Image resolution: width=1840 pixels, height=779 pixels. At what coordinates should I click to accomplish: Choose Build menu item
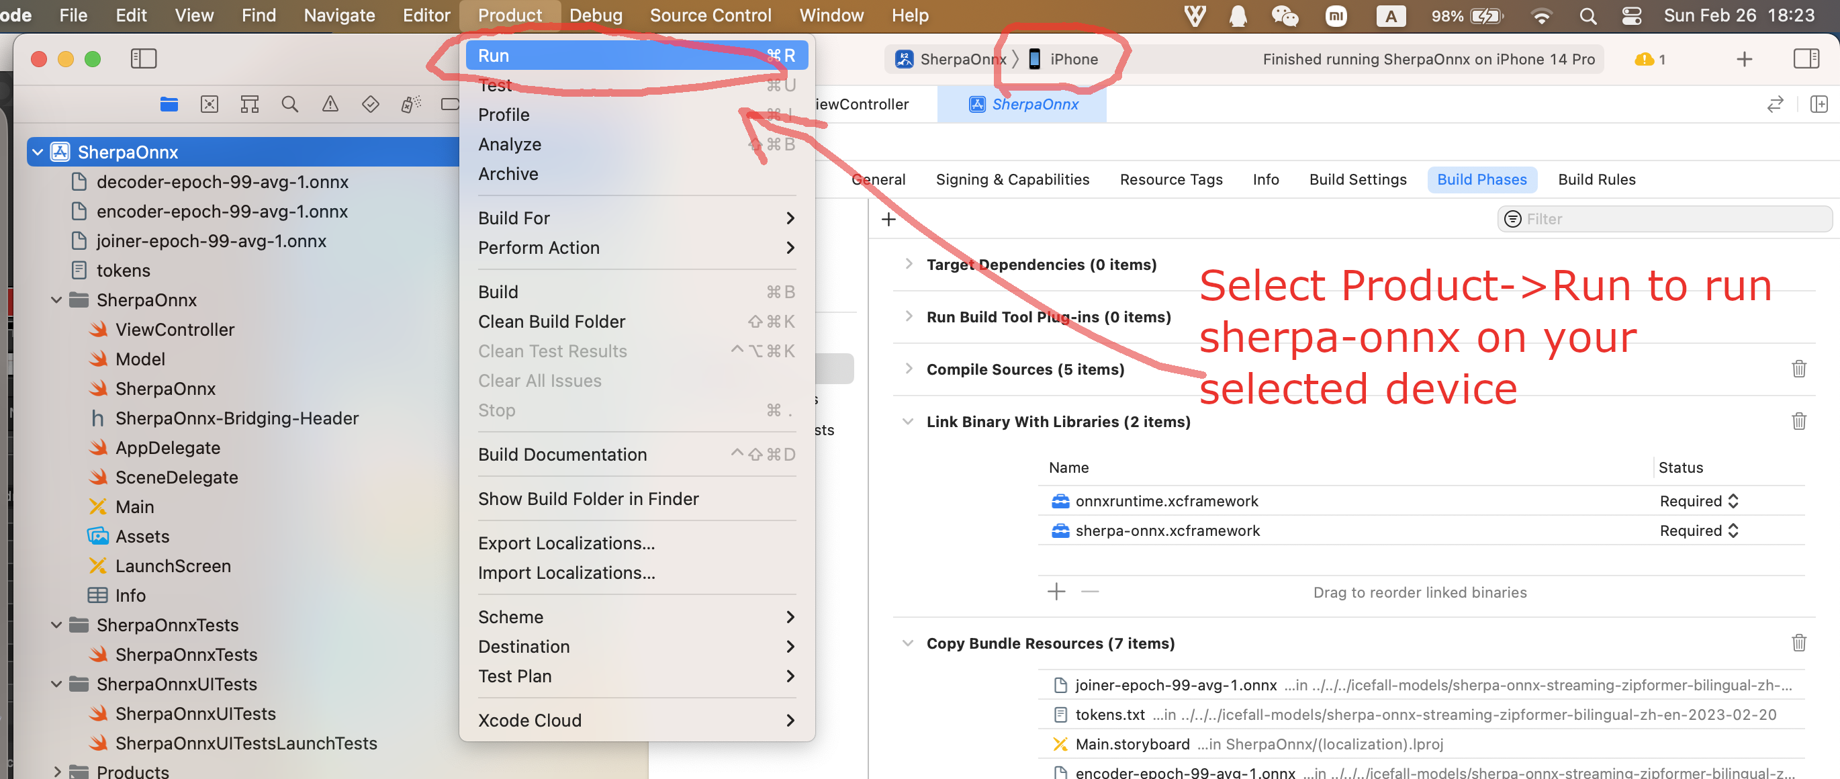637,292
